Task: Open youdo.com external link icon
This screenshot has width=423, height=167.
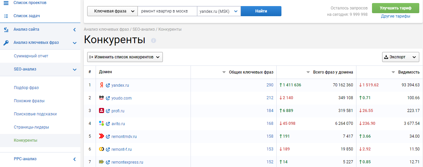Action: pyautogui.click(x=108, y=98)
